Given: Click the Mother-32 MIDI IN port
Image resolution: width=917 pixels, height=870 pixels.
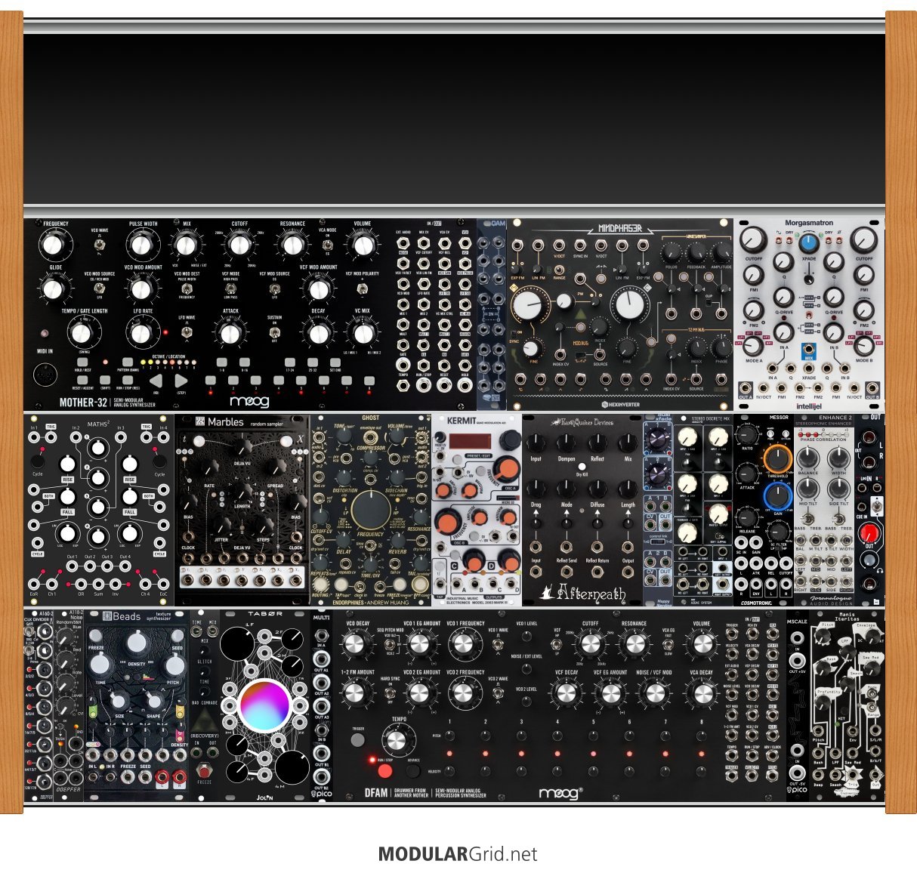Looking at the screenshot, I should tap(45, 375).
